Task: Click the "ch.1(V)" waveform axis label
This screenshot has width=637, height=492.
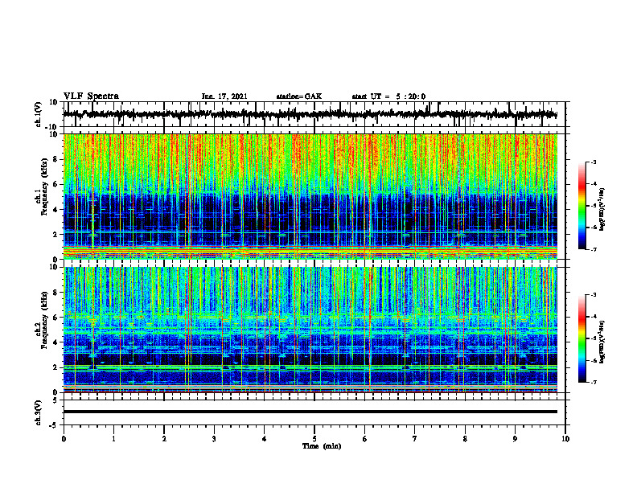Action: point(39,114)
